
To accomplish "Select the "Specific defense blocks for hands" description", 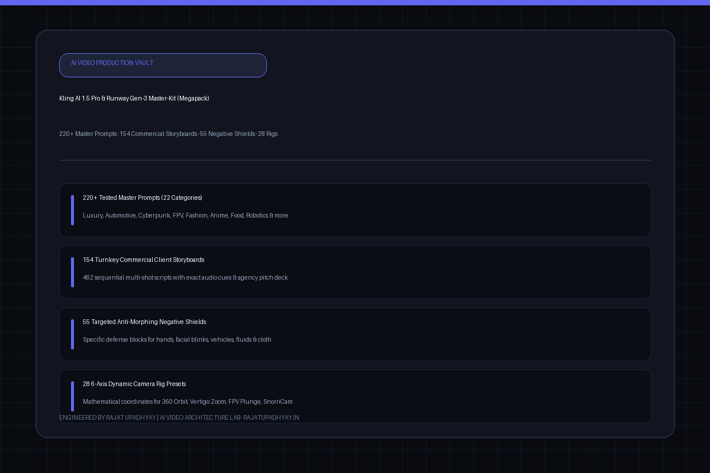I will tap(177, 339).
